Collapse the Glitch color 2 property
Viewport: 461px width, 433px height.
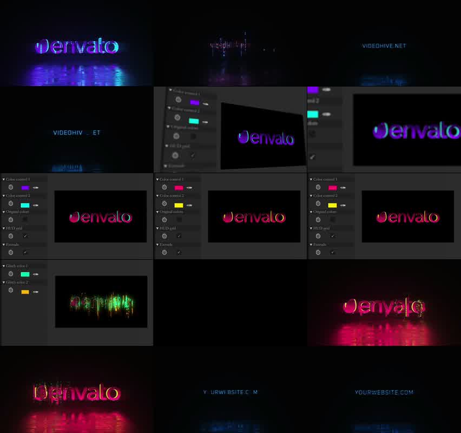tap(4, 283)
